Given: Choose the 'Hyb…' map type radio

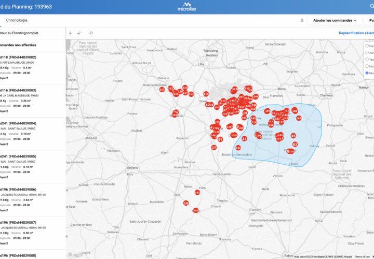Looking at the screenshot, I should click(x=367, y=66).
